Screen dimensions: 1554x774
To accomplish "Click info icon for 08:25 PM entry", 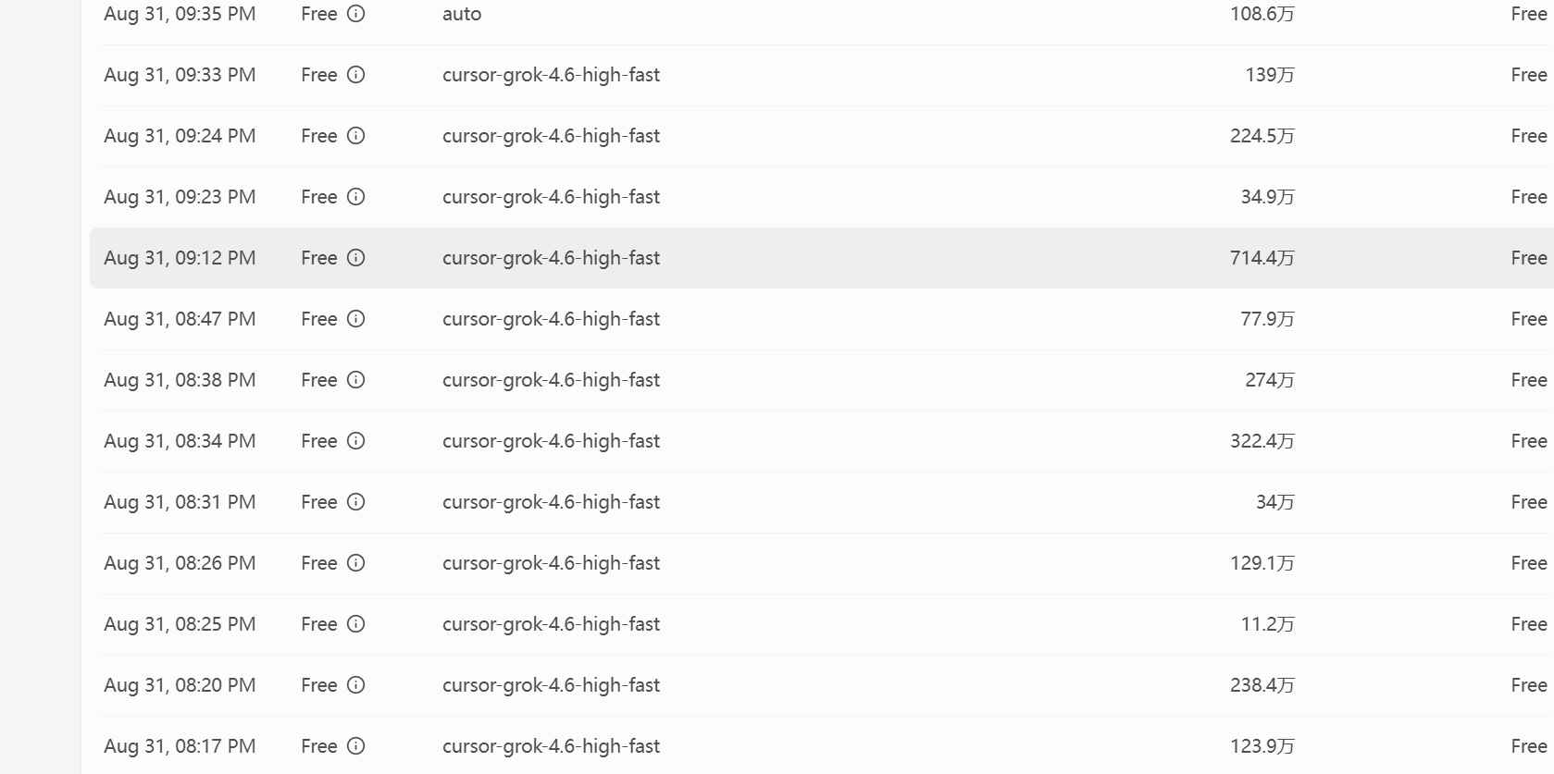I will pyautogui.click(x=355, y=624).
